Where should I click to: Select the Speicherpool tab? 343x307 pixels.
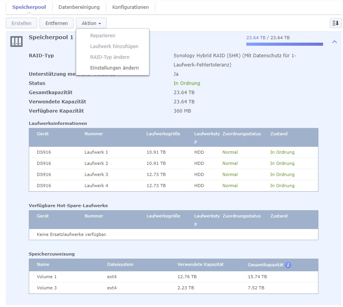coord(29,7)
